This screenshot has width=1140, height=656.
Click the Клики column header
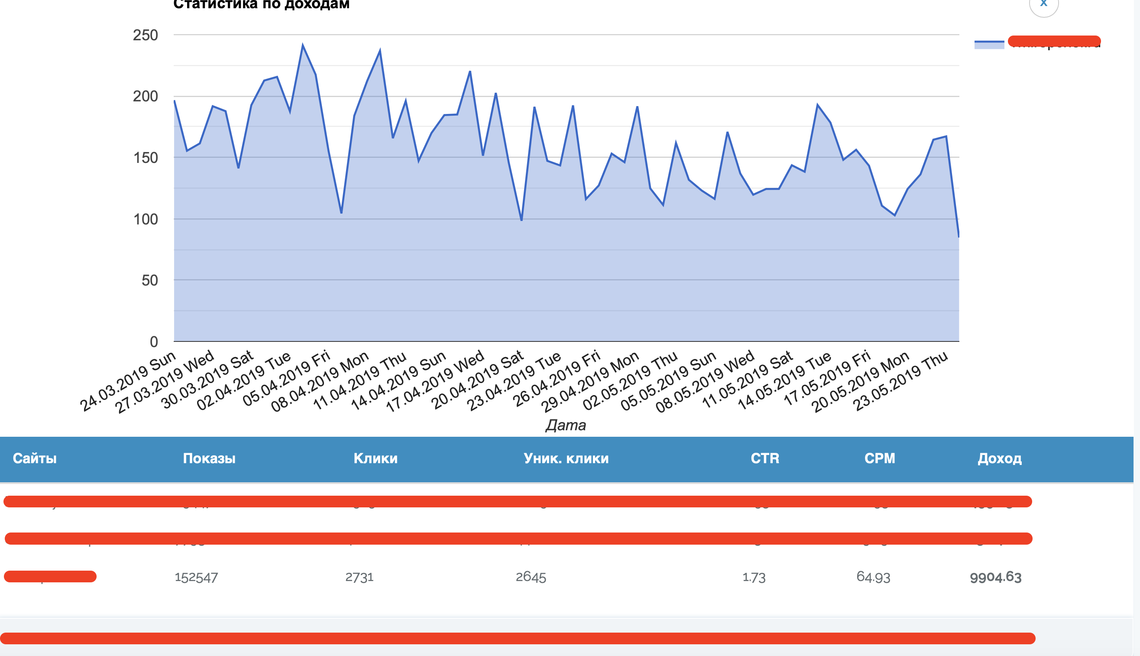pos(375,458)
